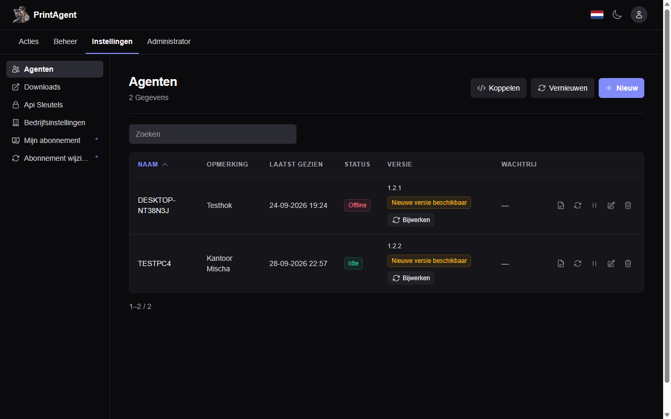Click Bijwerken for DESKTOP-NT38N3J

(x=411, y=220)
